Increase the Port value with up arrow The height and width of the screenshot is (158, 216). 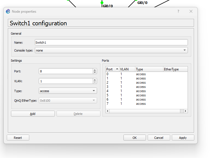95,70
